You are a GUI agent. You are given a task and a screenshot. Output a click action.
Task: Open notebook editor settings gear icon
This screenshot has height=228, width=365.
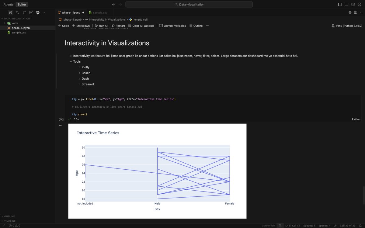350,12
